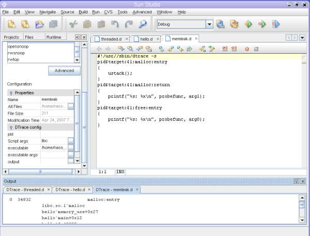310x236 pixels.
Task: Click the Sun Studio window menu icon
Action: tap(4, 4)
